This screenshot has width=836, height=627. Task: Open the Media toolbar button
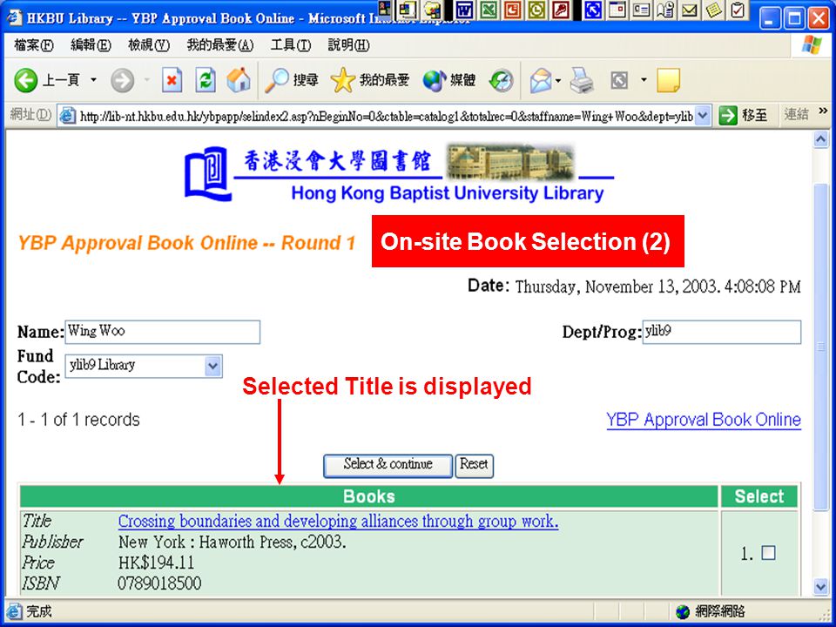[449, 80]
